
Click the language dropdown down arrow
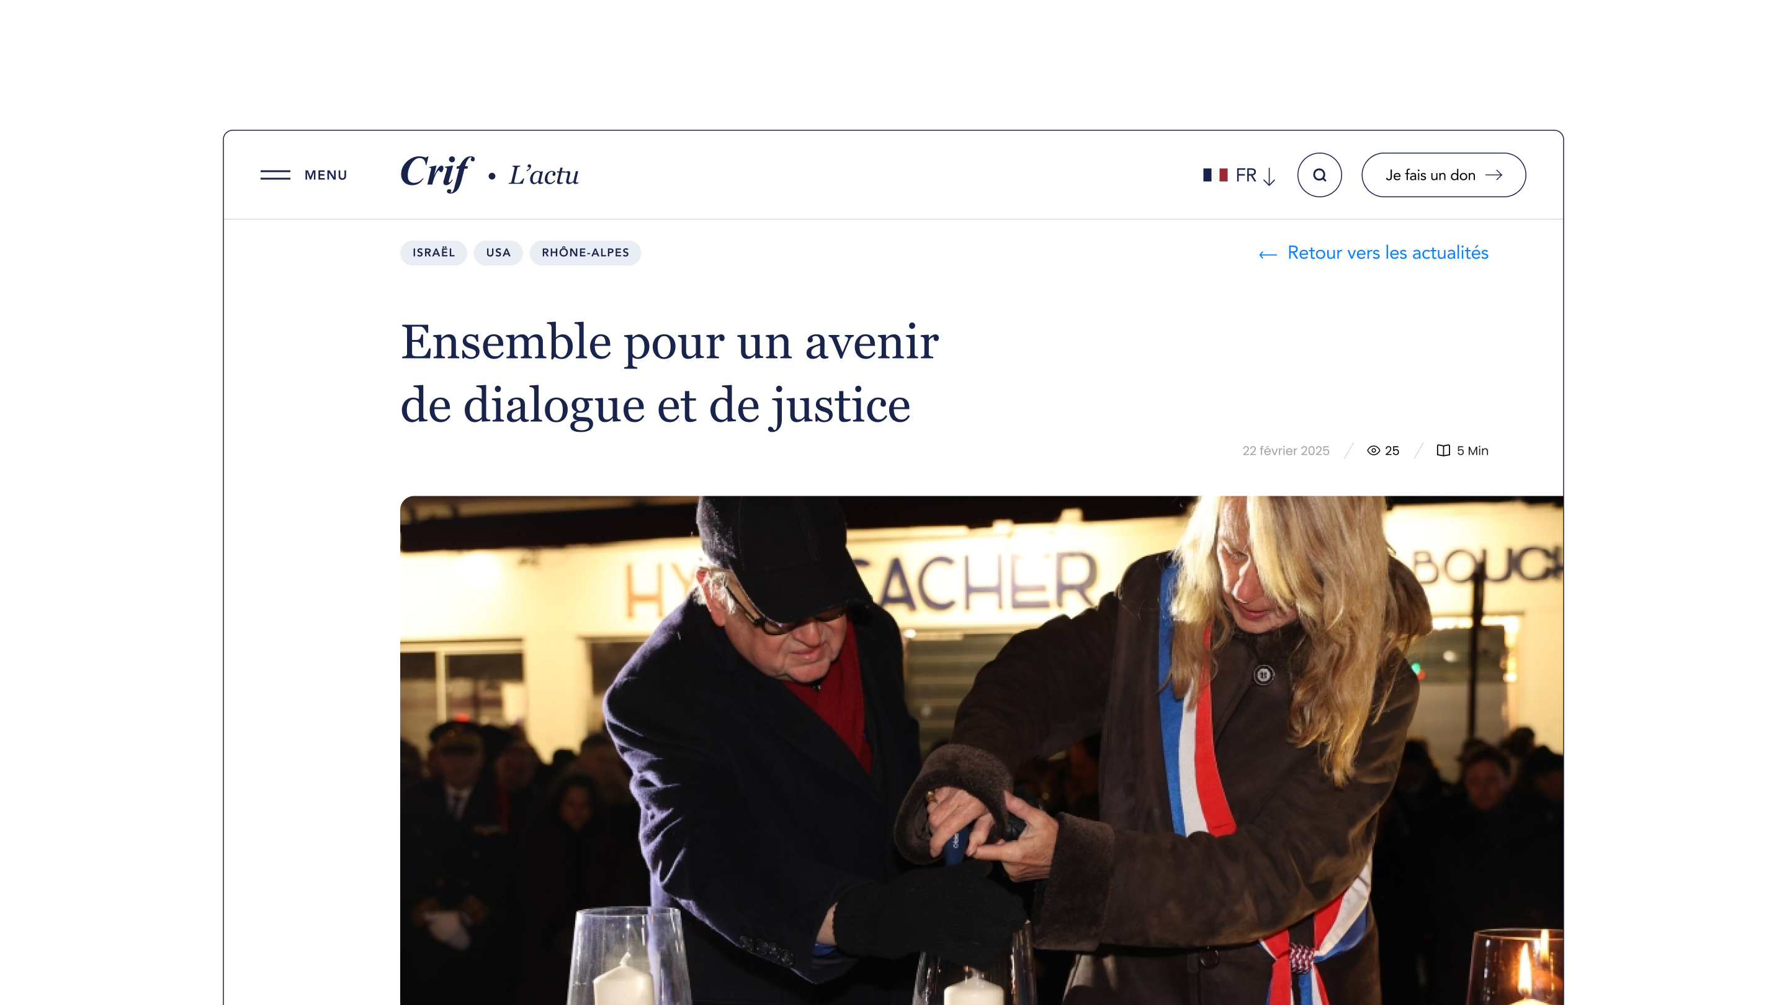click(x=1269, y=176)
